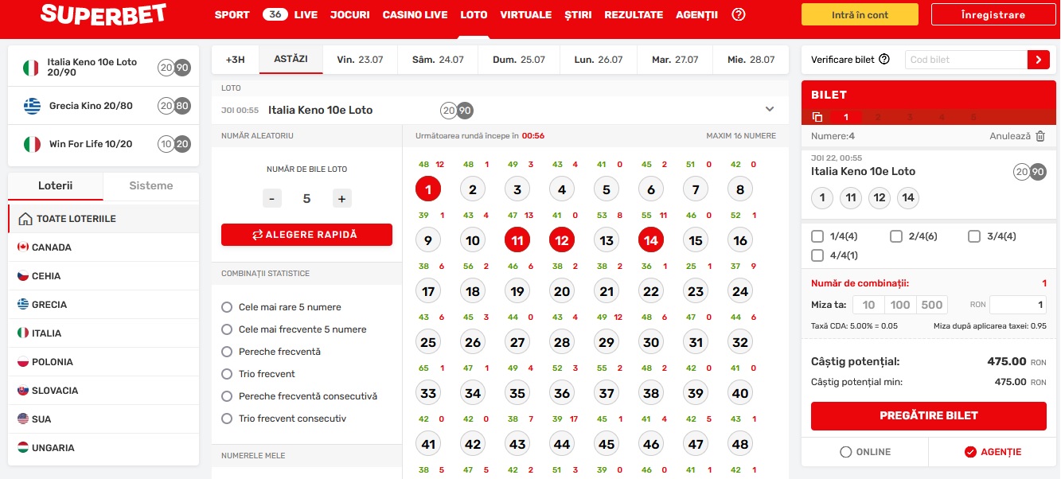Tick the 4/4(1) system checkbox

(817, 255)
